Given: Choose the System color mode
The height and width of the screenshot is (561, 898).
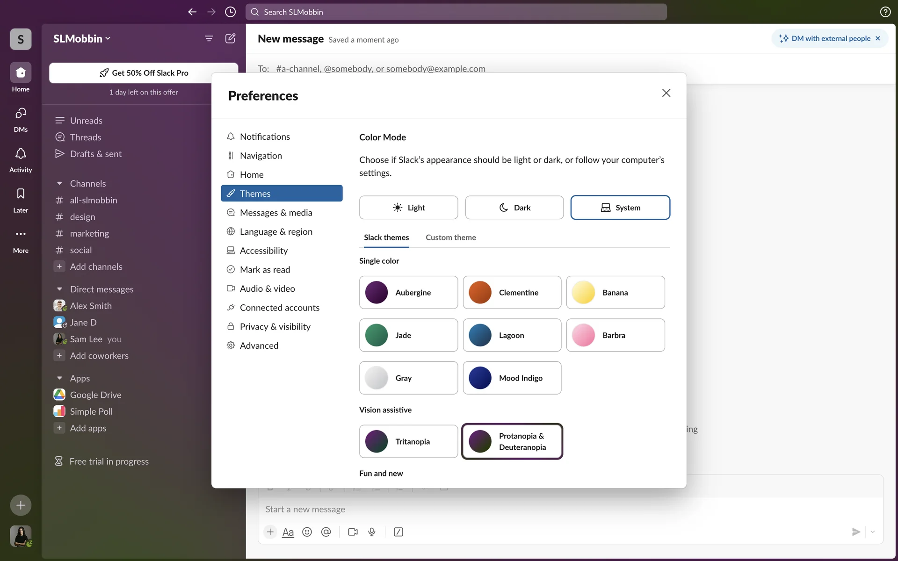Looking at the screenshot, I should [620, 208].
